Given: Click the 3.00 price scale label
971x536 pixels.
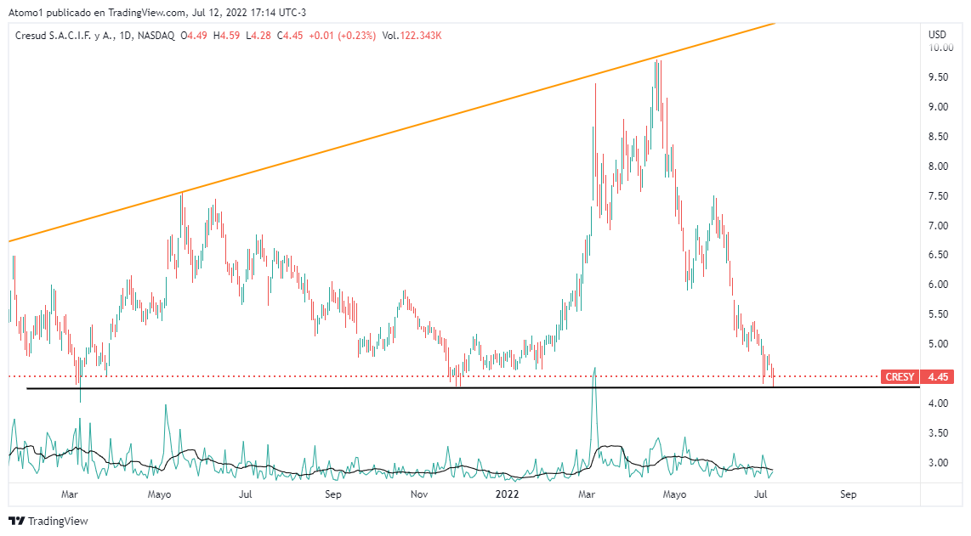Looking at the screenshot, I should [939, 463].
